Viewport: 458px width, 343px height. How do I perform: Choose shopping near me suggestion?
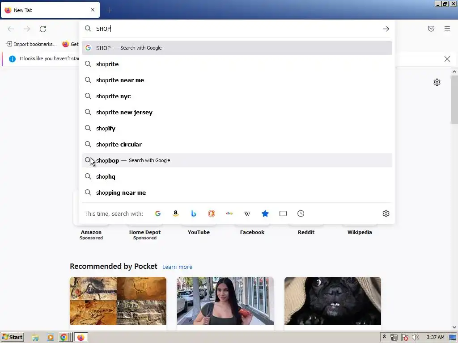pyautogui.click(x=237, y=192)
